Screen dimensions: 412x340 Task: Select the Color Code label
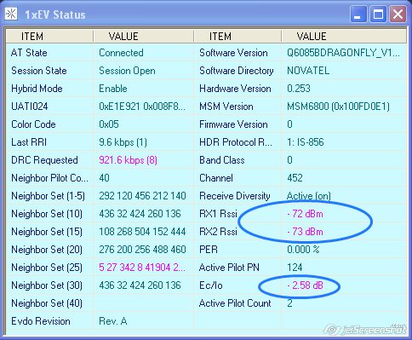click(x=33, y=124)
